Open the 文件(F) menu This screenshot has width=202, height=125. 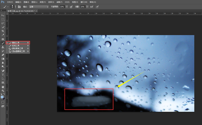coord(10,2)
